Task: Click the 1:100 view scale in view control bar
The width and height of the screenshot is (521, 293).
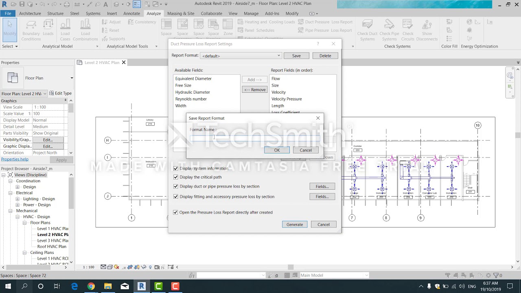Action: [89, 267]
